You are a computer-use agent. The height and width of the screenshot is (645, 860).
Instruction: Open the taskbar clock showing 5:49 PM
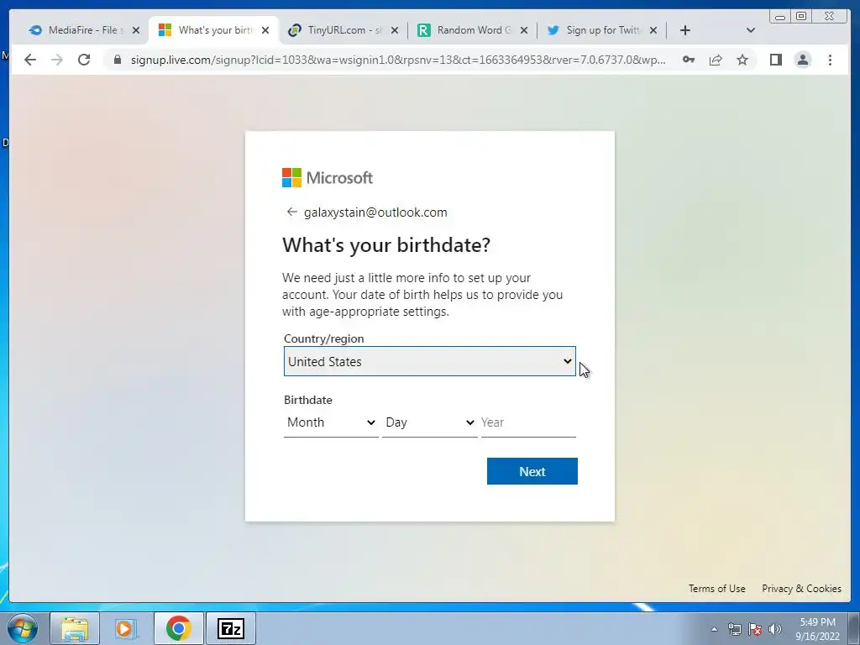(x=817, y=629)
